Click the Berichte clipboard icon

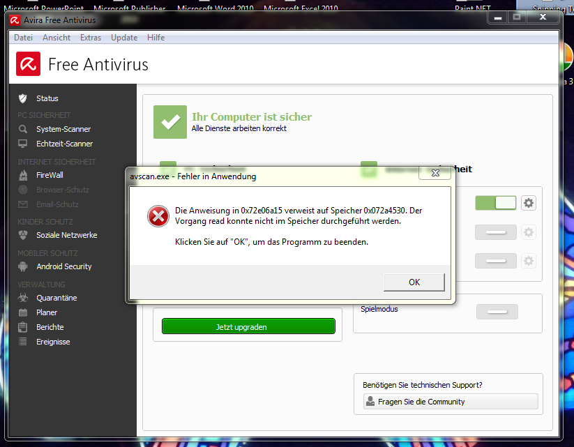point(23,327)
